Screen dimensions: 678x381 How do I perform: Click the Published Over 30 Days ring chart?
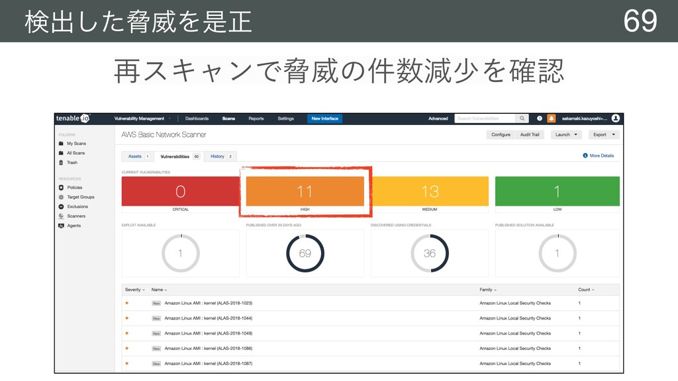pyautogui.click(x=305, y=253)
